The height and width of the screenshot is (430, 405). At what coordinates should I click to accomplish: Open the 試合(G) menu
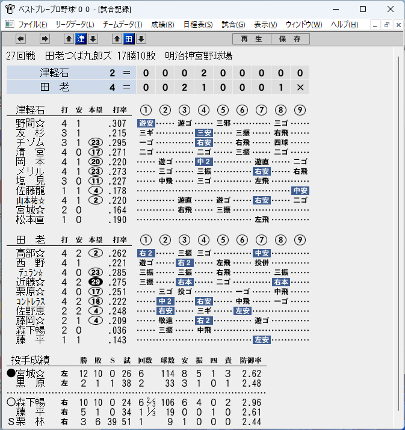coord(233,25)
